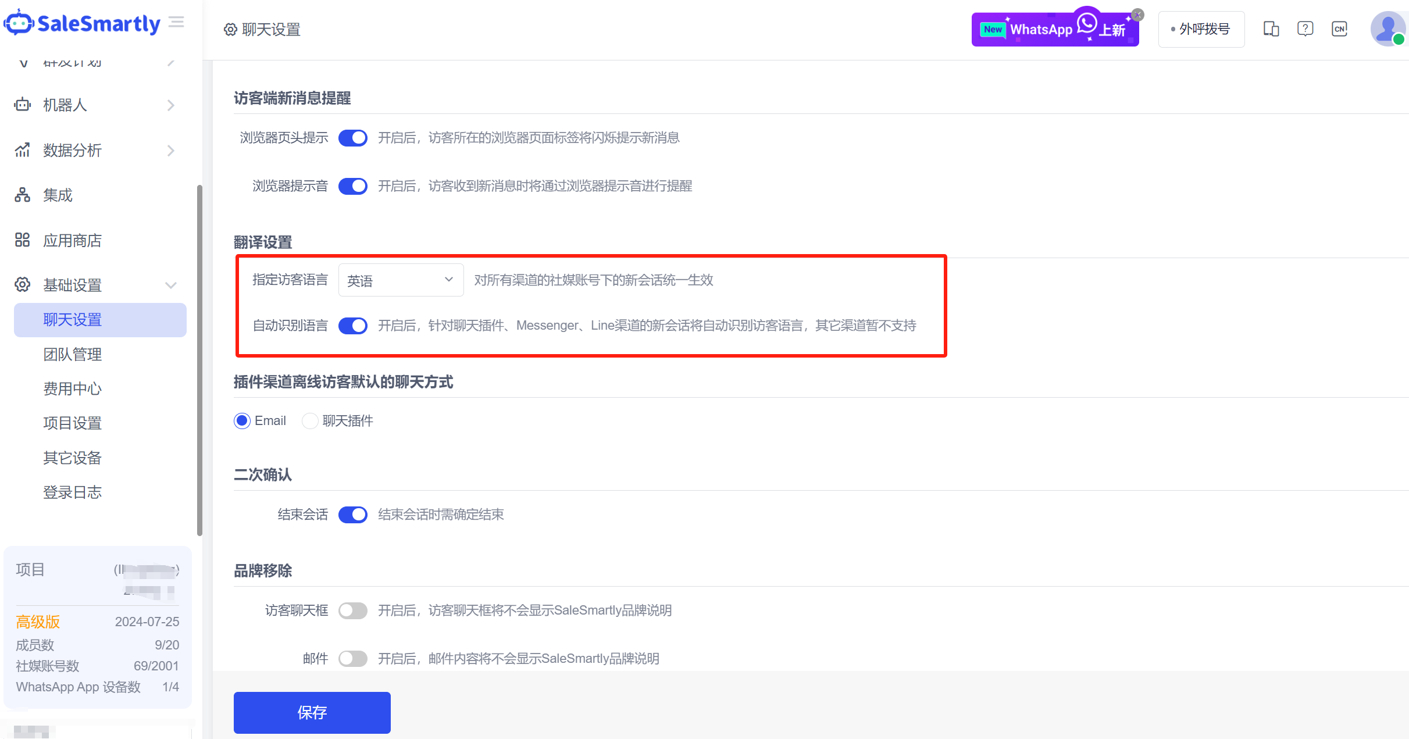Click the 集成 integration icon in sidebar

(x=23, y=195)
